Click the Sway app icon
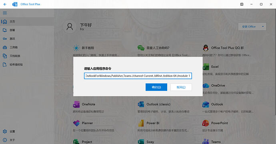Image resolution: width=276 pixels, height=144 pixels. click(141, 142)
